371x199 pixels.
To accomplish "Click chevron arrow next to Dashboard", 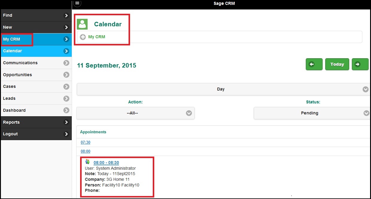I will coord(66,110).
